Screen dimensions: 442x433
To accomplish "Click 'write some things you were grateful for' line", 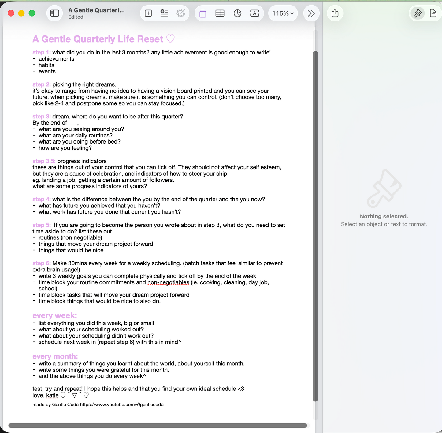I will point(104,370).
